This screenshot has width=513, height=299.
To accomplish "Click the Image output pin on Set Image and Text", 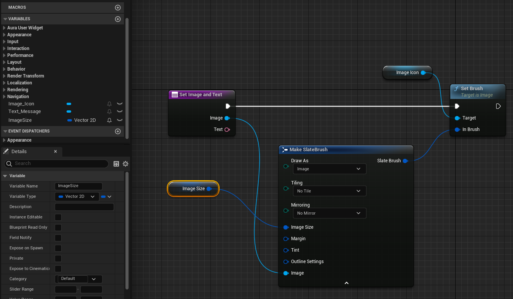I will [227, 118].
